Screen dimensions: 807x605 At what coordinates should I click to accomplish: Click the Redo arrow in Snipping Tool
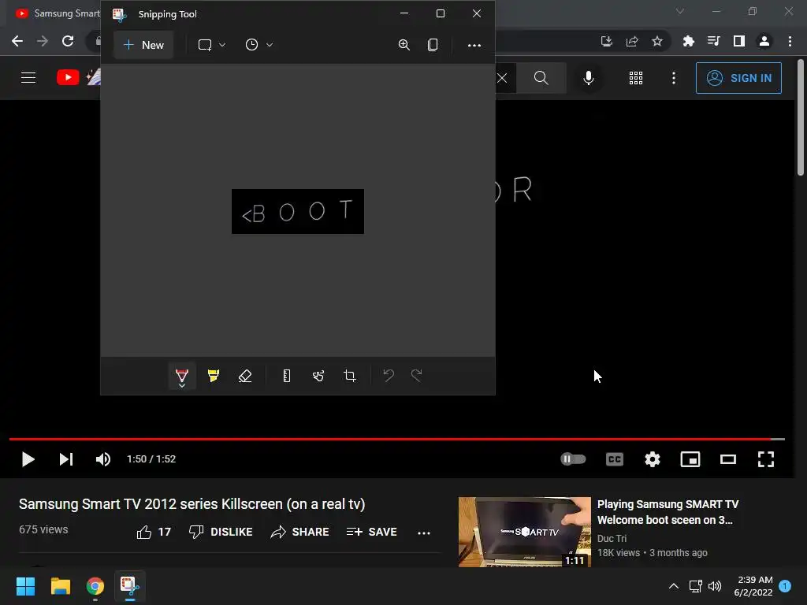pyautogui.click(x=417, y=376)
